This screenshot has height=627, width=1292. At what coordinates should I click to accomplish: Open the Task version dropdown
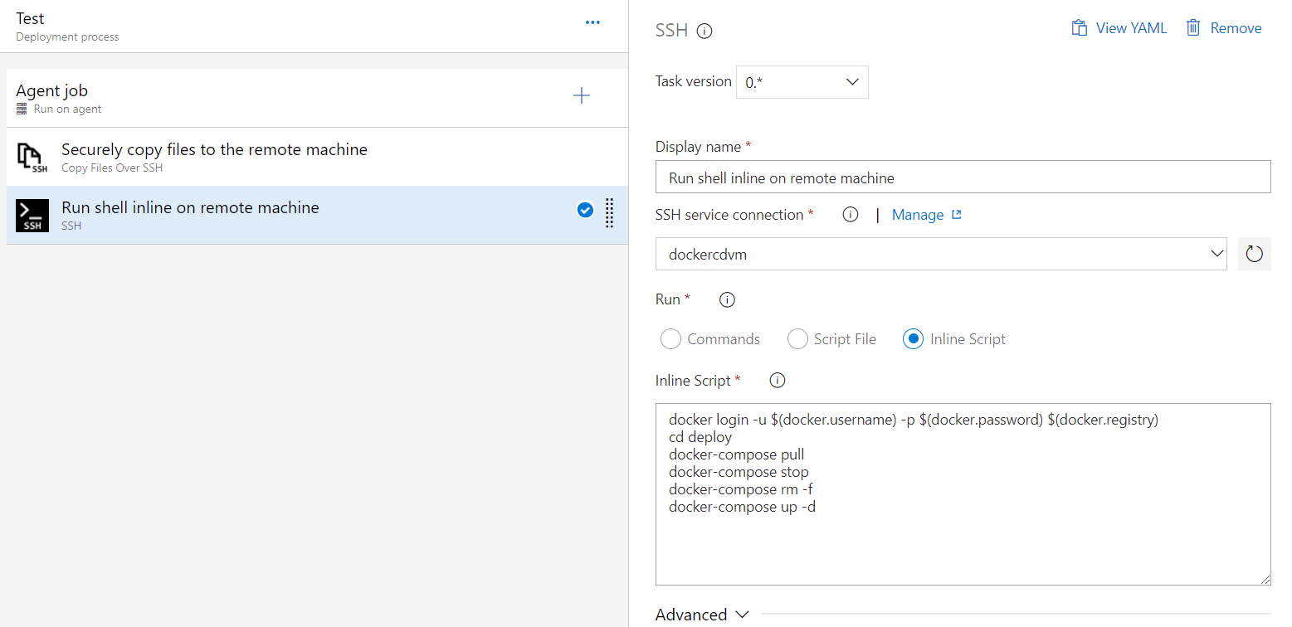[x=802, y=82]
